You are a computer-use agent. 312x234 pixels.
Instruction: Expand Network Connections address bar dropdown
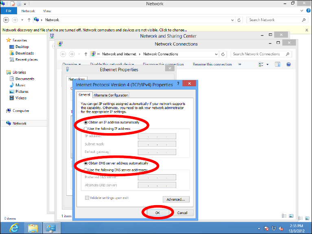(216, 54)
